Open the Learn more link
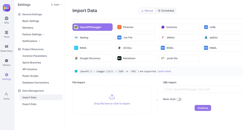The image size is (250, 130). [164, 71]
